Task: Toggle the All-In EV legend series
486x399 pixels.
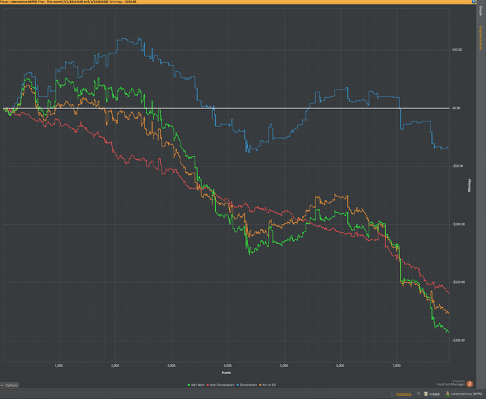Action: (267, 384)
